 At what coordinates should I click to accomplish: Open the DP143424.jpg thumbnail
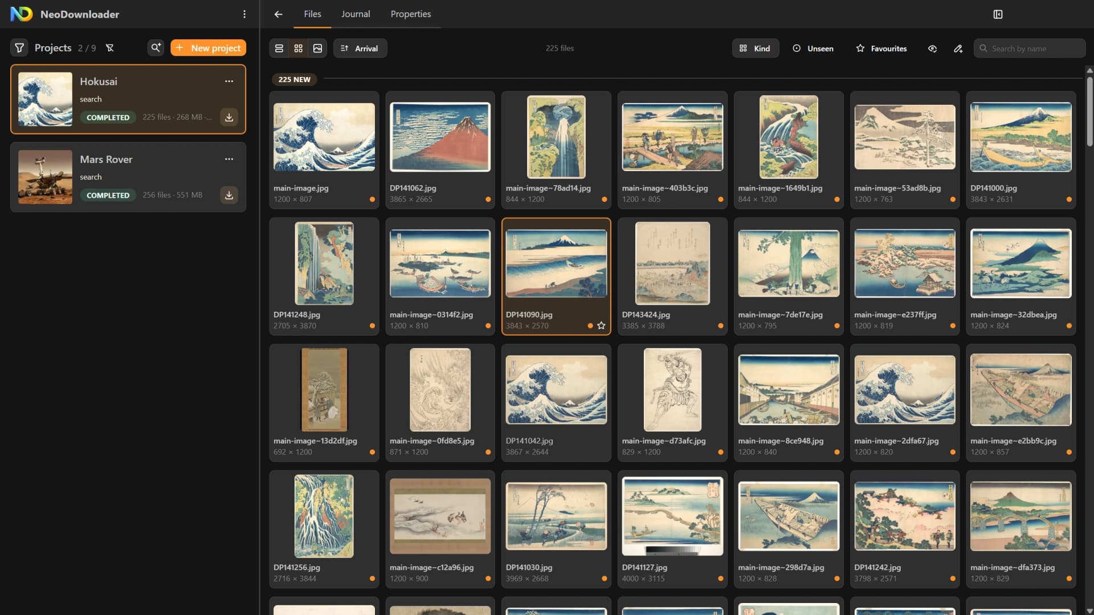pyautogui.click(x=672, y=263)
